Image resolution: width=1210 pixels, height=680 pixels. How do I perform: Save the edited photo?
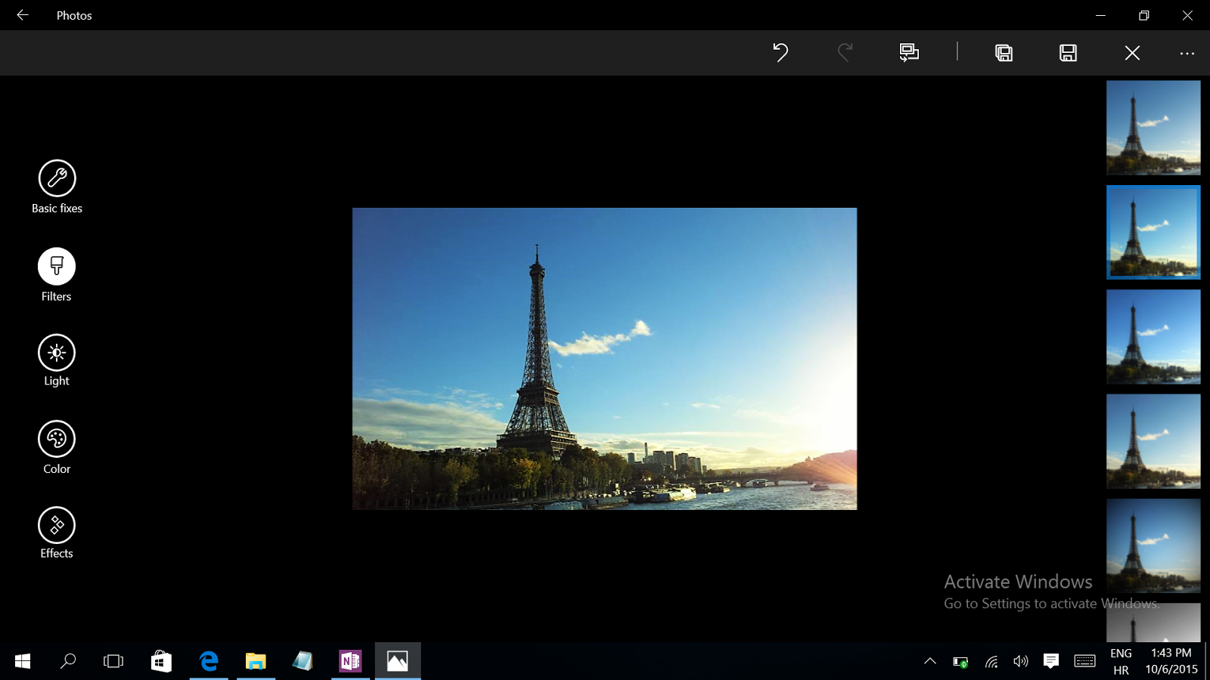click(x=1068, y=52)
